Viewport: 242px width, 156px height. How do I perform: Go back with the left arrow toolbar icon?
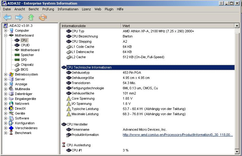pyautogui.click(x=7, y=17)
